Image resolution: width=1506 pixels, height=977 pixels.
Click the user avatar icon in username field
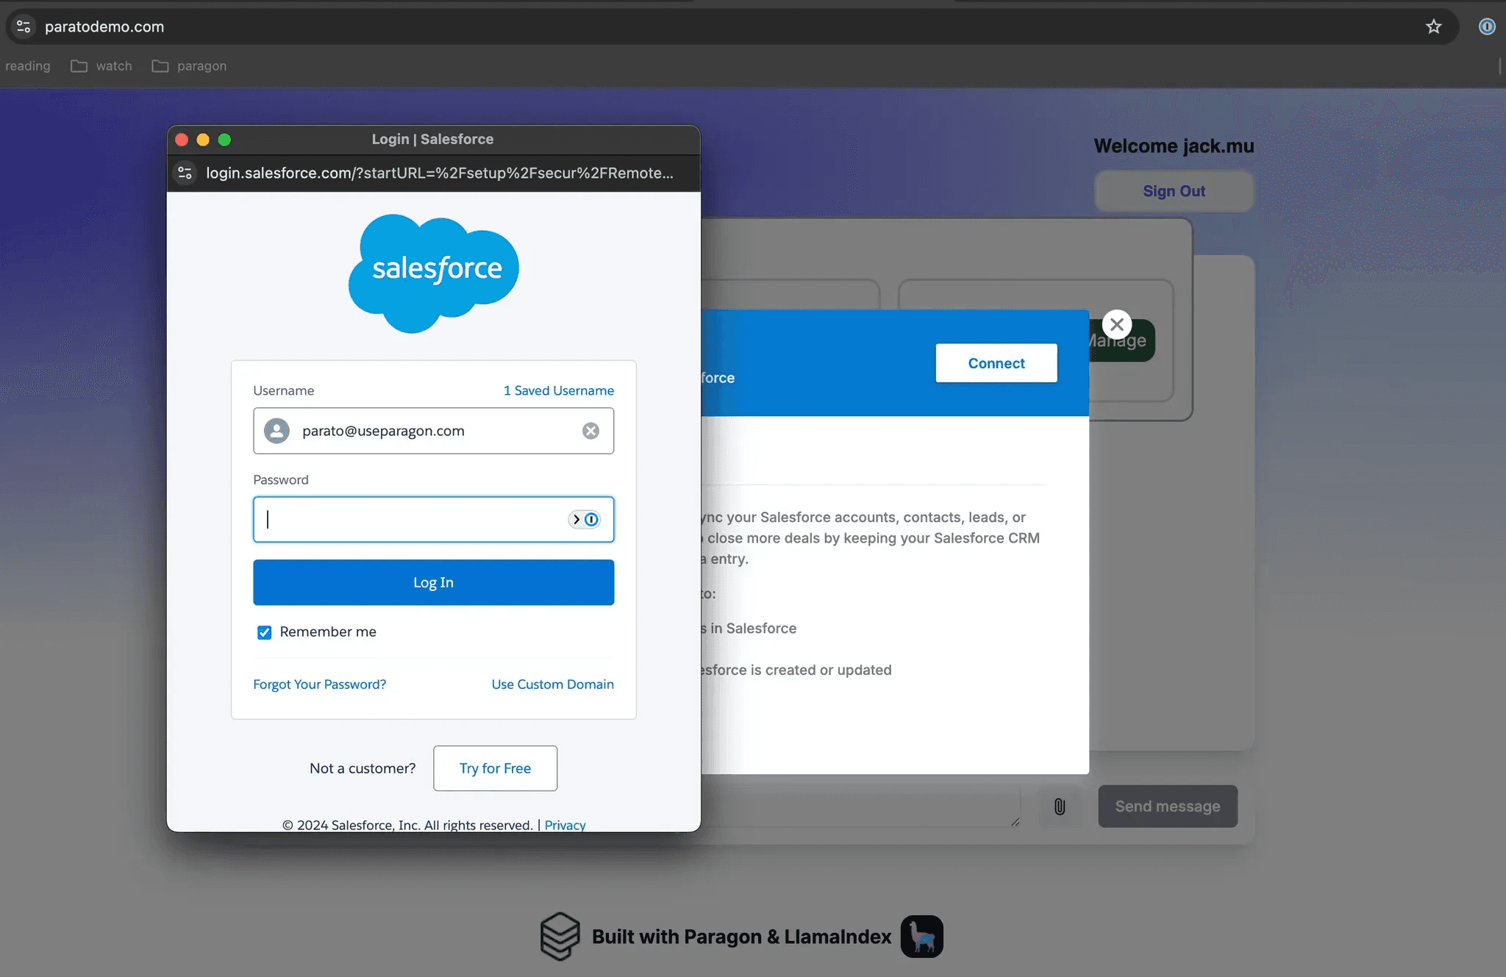pyautogui.click(x=277, y=431)
